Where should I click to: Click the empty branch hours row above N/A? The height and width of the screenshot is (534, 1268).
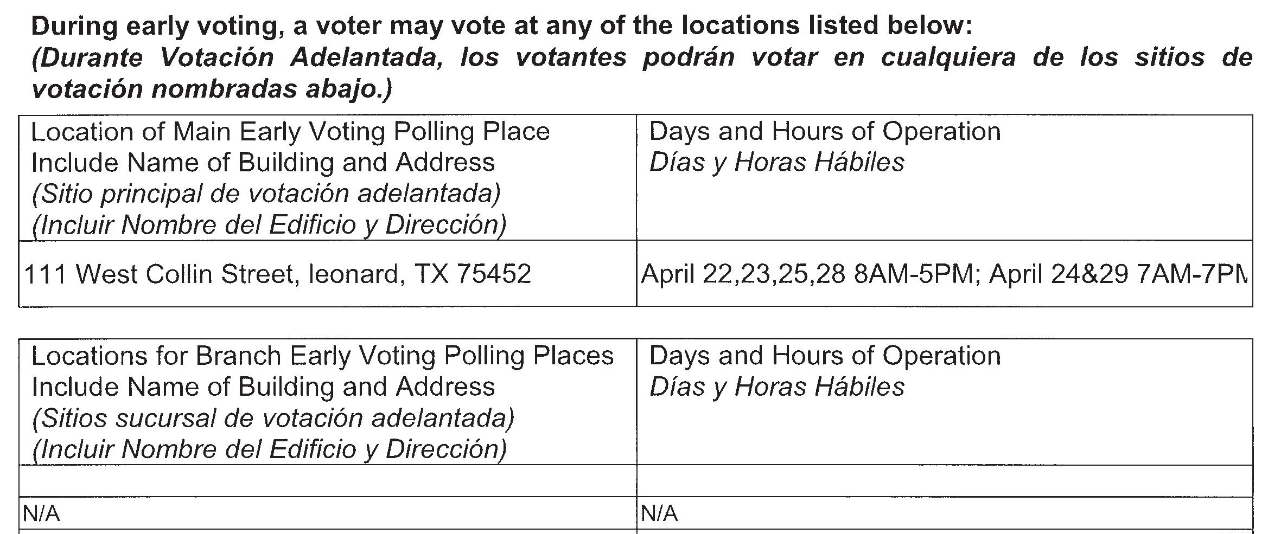[x=944, y=481]
